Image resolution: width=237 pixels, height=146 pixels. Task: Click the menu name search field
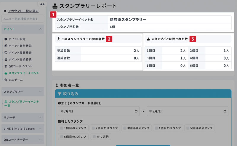pyautogui.click(x=23, y=19)
